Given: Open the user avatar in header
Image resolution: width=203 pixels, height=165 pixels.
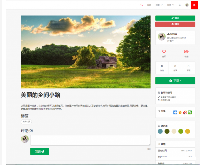Looking at the screenshot, I should [187, 5].
